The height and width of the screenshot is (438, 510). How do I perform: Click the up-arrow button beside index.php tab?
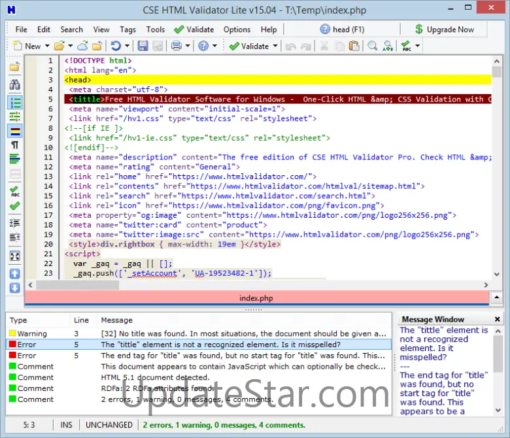click(497, 297)
